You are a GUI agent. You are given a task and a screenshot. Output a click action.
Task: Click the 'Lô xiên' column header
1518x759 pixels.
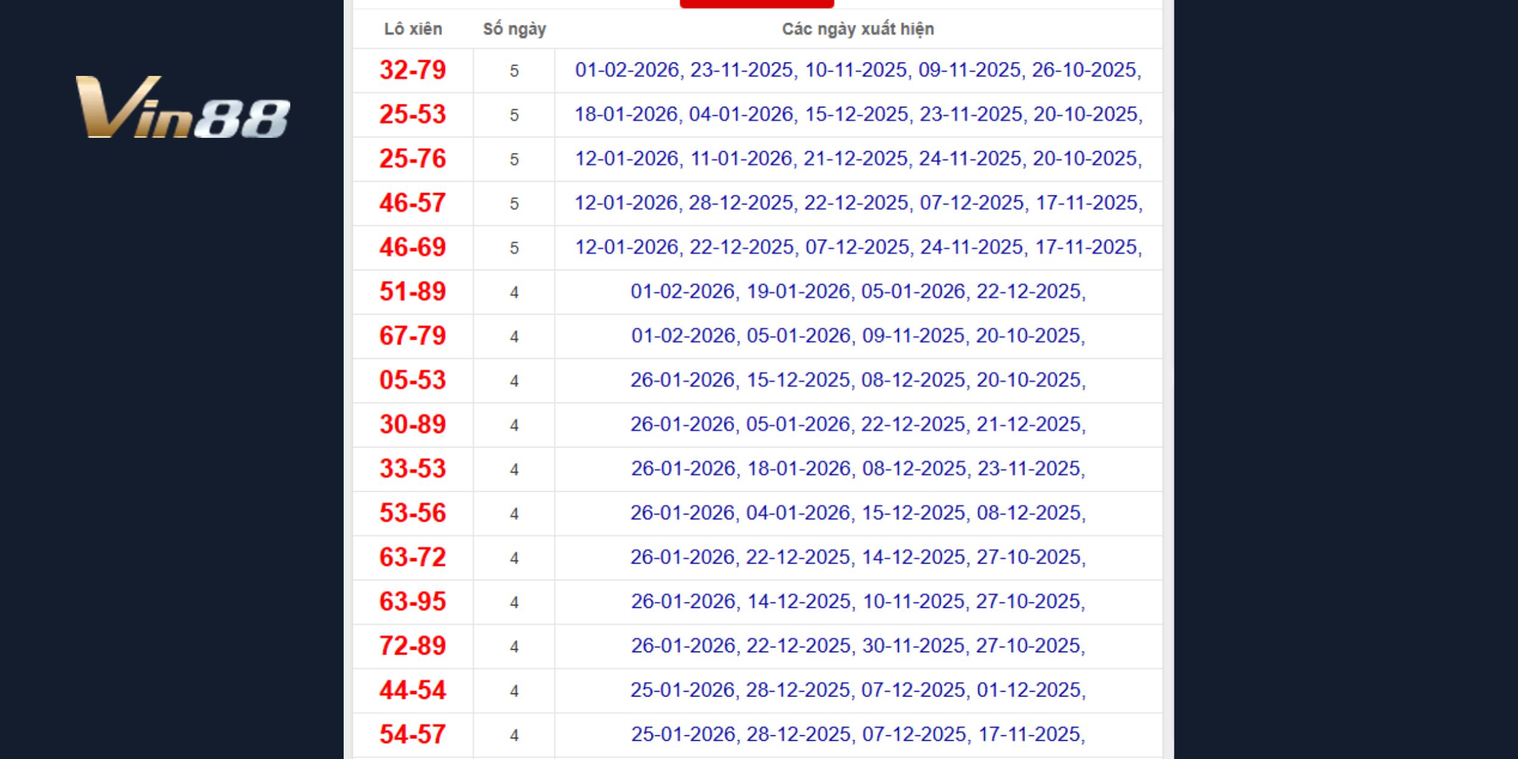pyautogui.click(x=413, y=29)
